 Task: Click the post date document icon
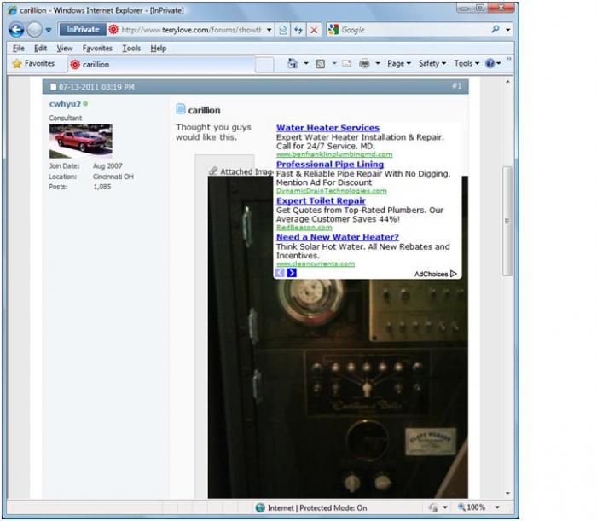(53, 87)
